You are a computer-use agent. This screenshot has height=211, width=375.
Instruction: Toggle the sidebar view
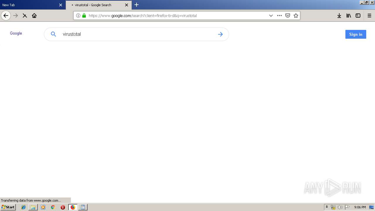pyautogui.click(x=358, y=16)
